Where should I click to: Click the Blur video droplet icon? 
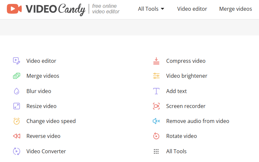point(17,91)
